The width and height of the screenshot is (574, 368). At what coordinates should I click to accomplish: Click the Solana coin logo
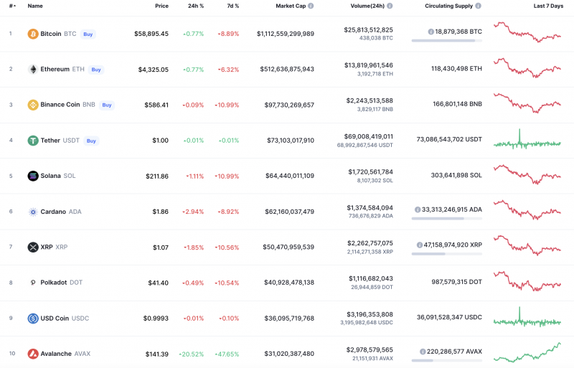[33, 176]
